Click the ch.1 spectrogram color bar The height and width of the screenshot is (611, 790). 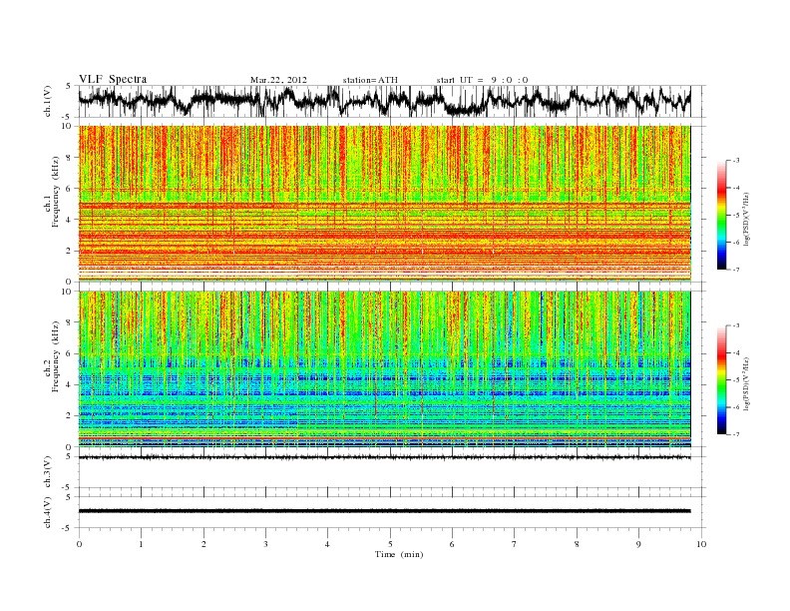tap(721, 215)
